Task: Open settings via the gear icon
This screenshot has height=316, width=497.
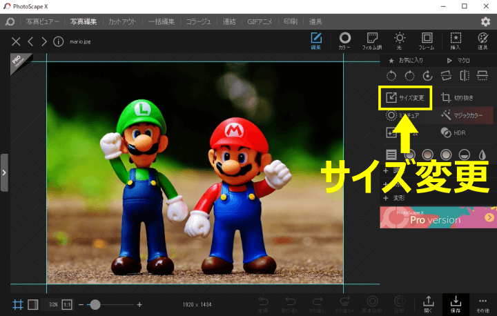Action: coord(485,21)
